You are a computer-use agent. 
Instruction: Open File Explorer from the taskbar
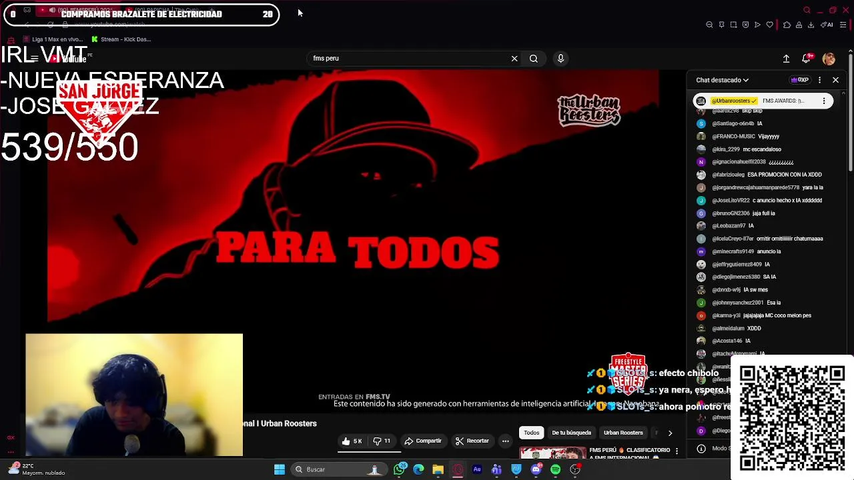click(x=438, y=469)
